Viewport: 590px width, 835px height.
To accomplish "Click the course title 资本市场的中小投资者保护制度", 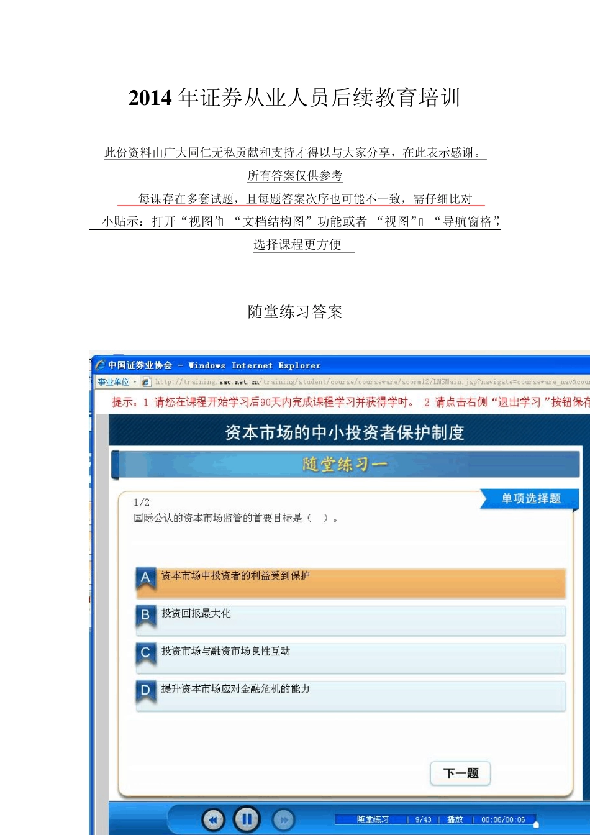I will [345, 432].
